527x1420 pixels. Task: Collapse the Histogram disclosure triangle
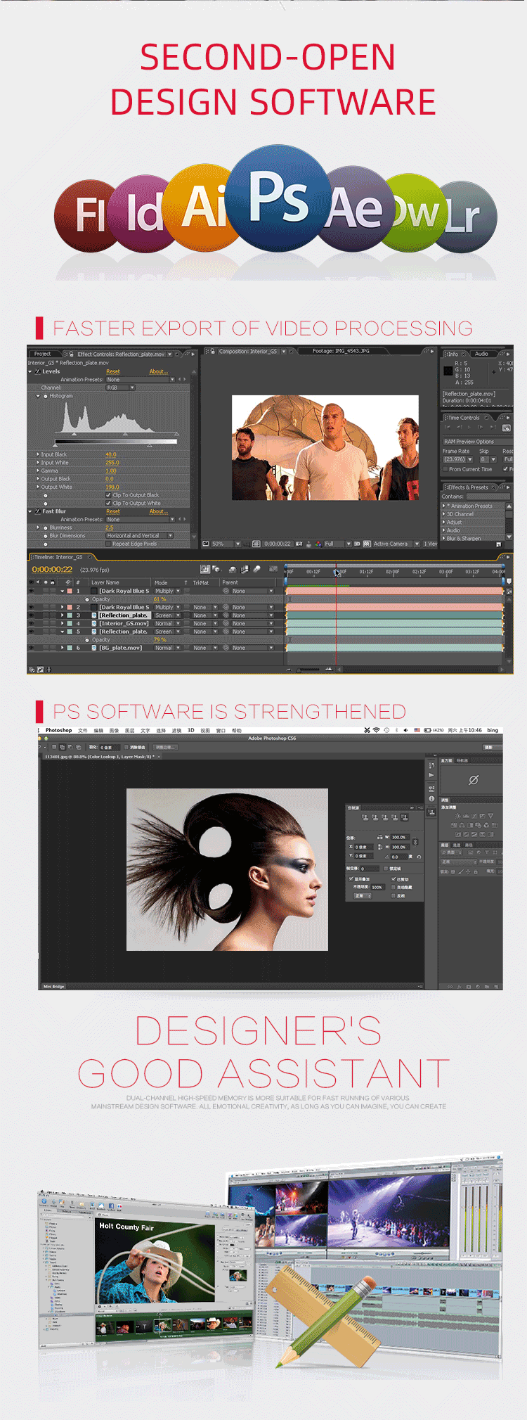coord(39,396)
